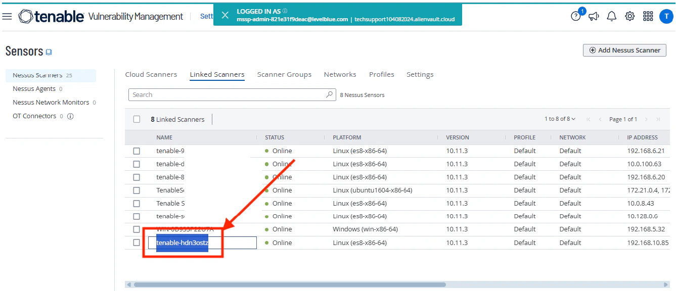Go to the previous page arrow
The height and width of the screenshot is (291, 676).
pos(600,119)
